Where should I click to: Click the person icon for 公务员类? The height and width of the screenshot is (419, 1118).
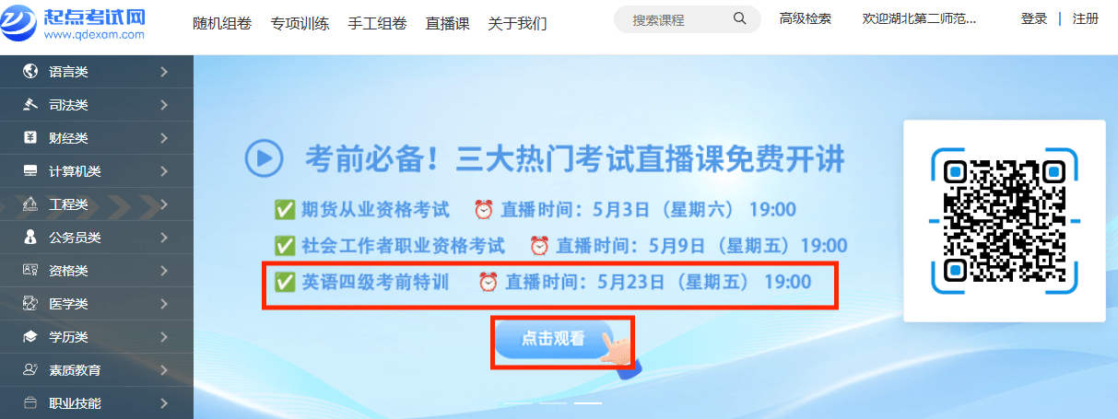(x=30, y=238)
